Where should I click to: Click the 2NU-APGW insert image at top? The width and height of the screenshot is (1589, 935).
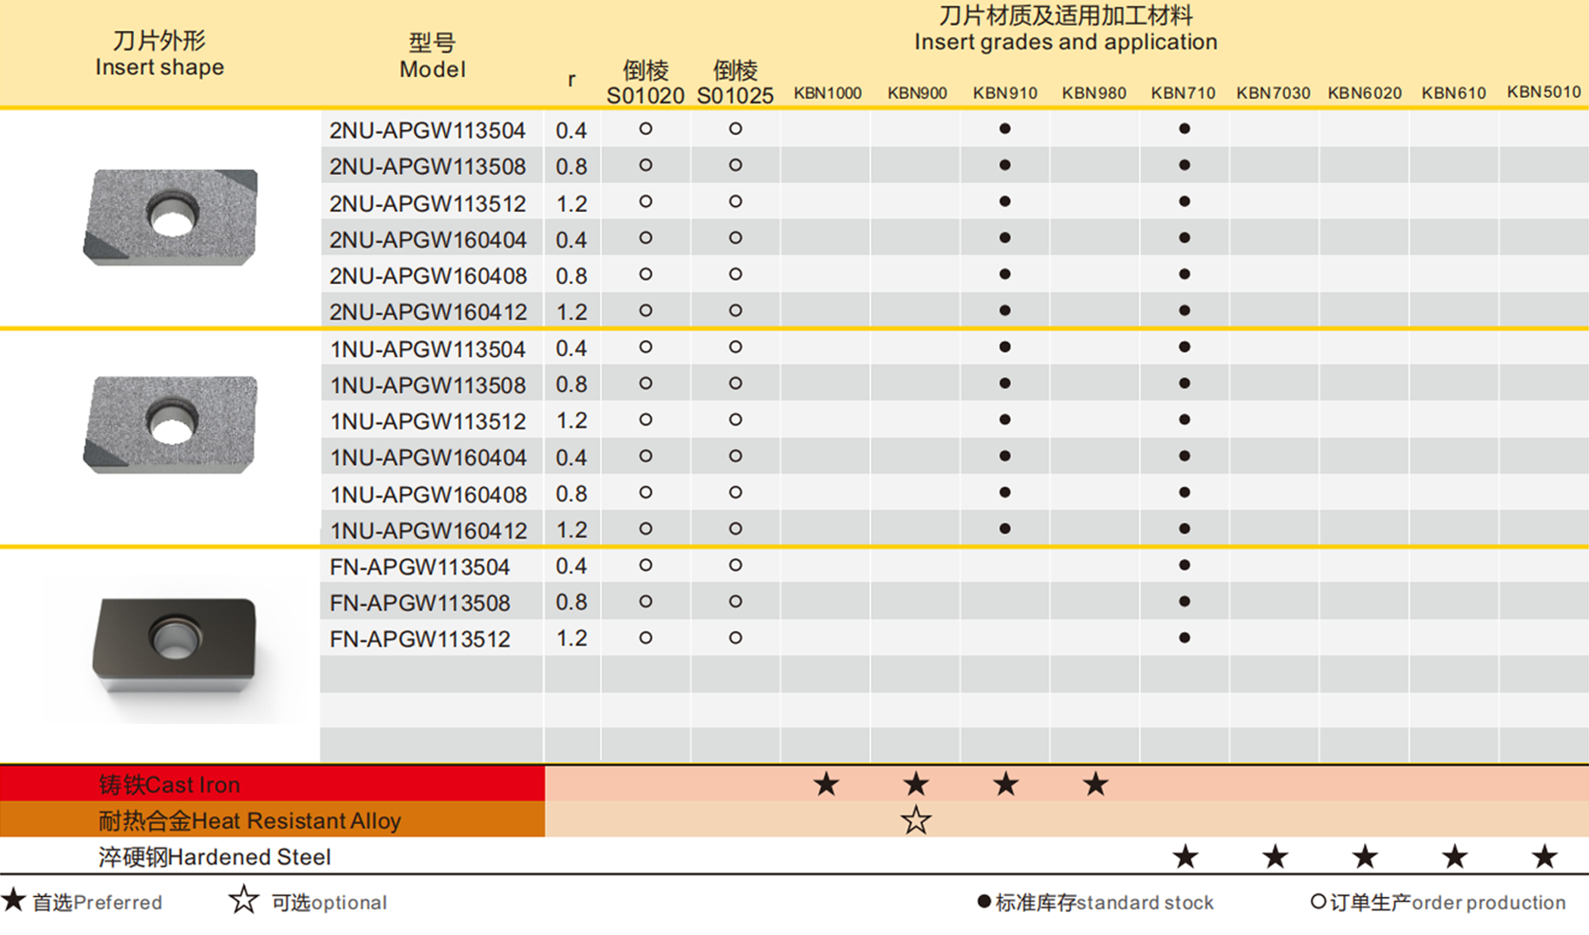171,216
